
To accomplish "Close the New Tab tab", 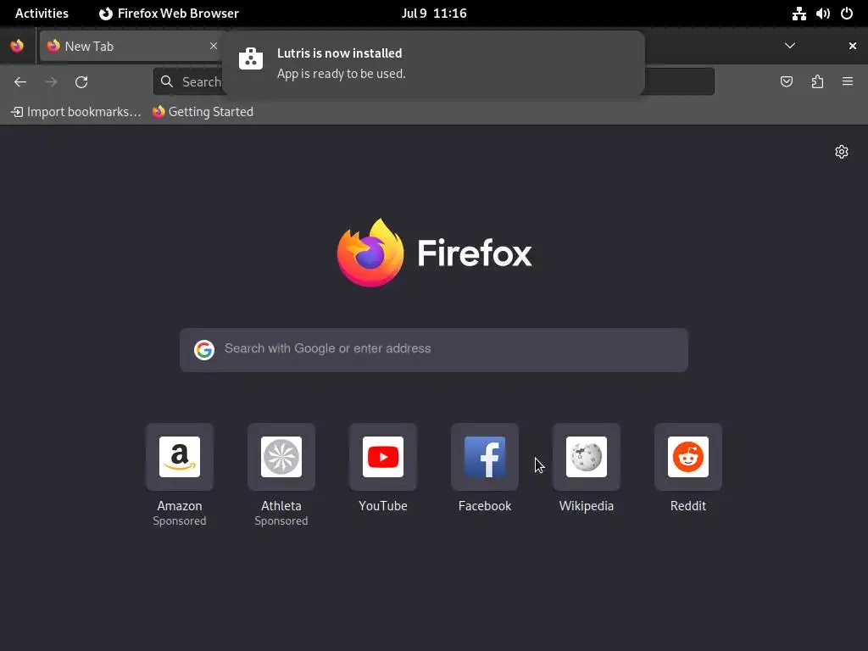I will [x=213, y=46].
